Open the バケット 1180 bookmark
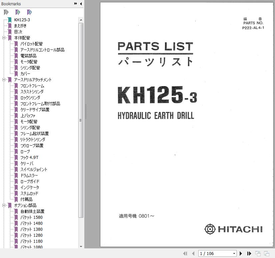 click(x=32, y=241)
